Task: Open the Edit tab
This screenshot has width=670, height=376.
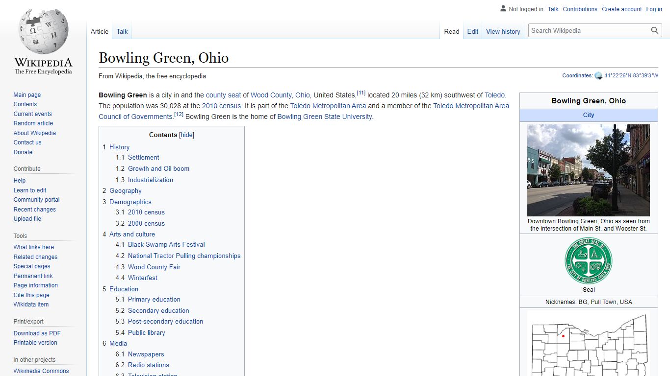Action: 473,31
